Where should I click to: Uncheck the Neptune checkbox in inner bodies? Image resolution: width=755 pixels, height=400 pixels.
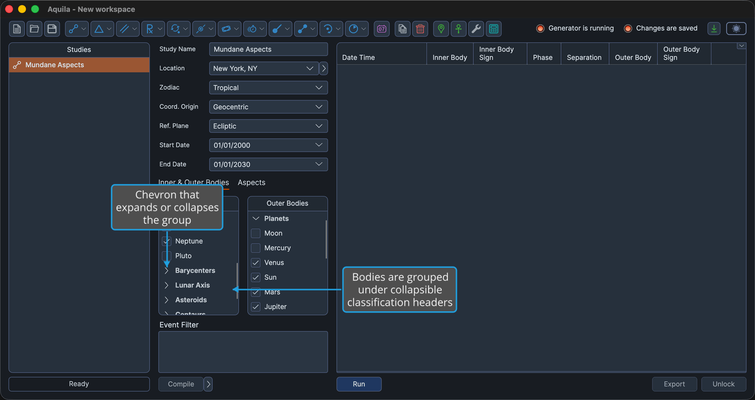[166, 241]
